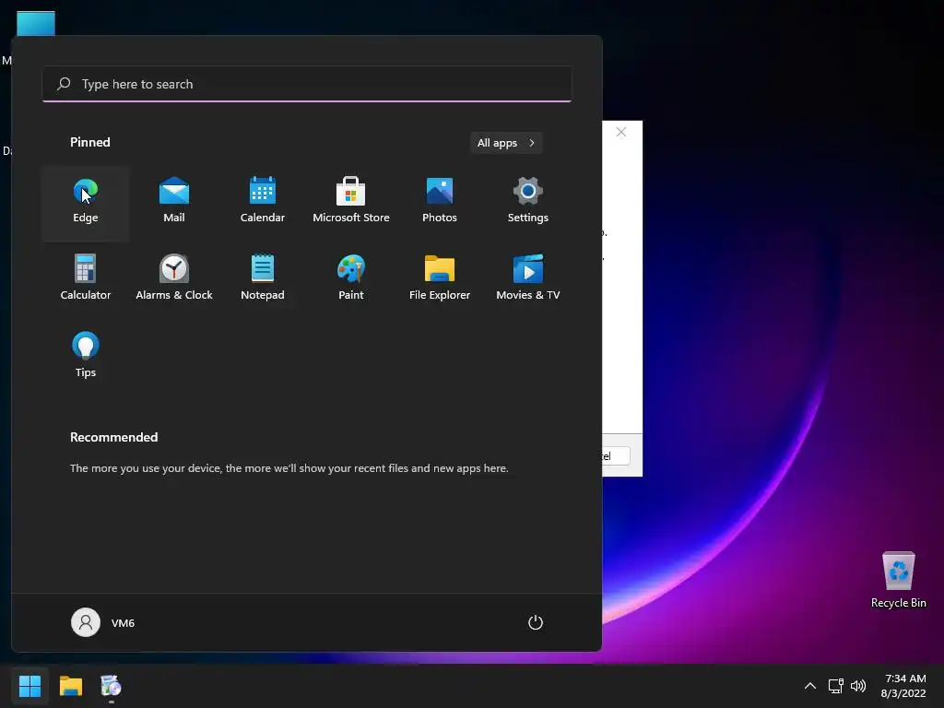Open the network status tray icon
Viewport: 944px width, 708px height.
(835, 686)
